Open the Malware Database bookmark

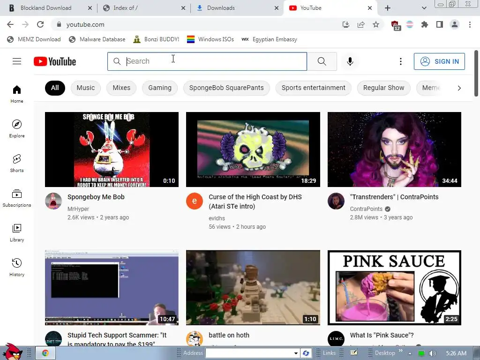tap(97, 39)
